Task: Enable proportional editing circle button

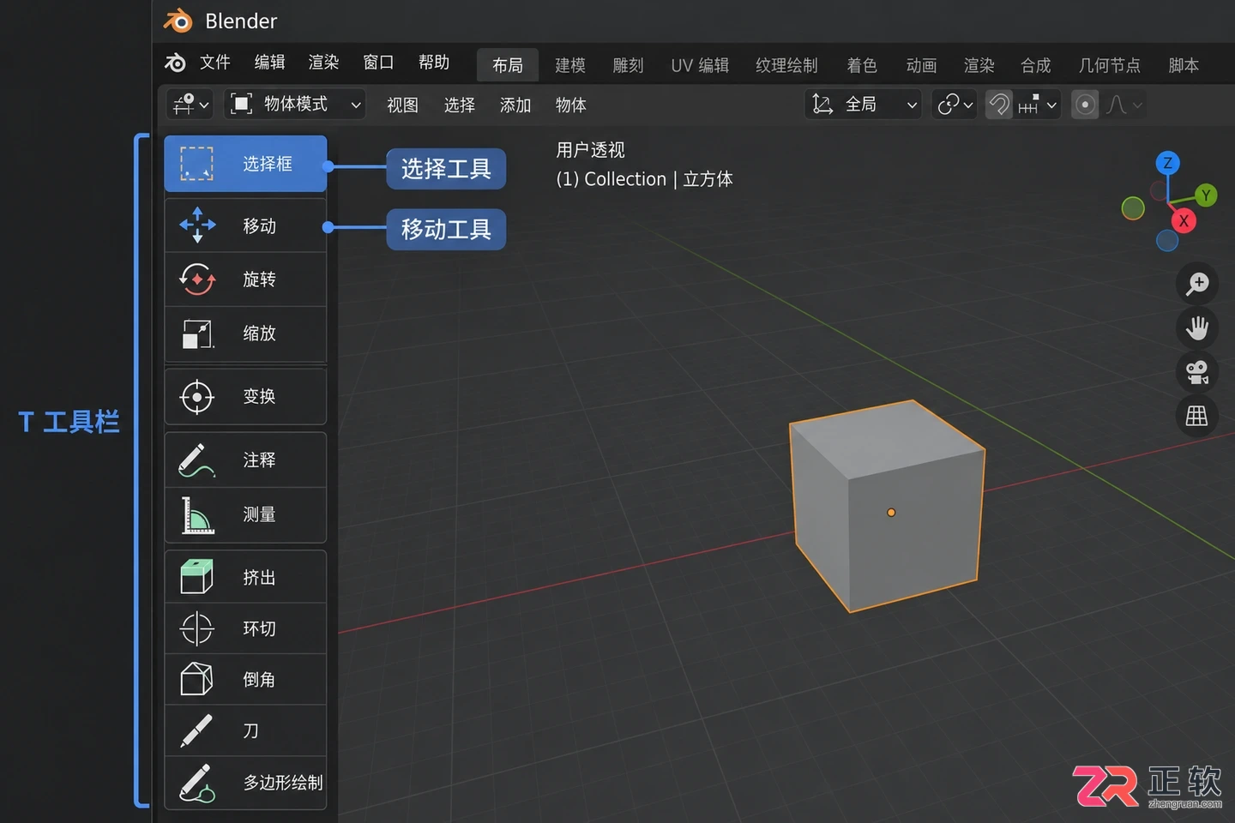Action: [1085, 105]
